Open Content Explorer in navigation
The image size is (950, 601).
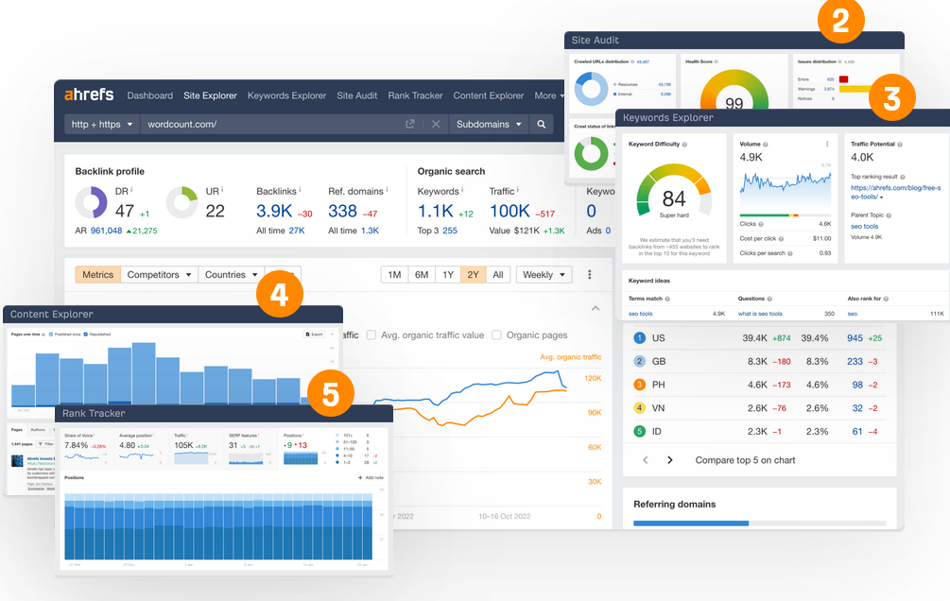(x=489, y=95)
